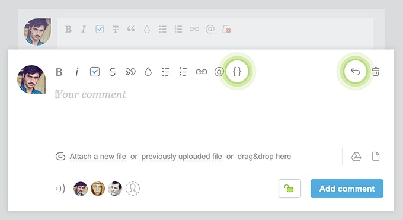Insert a checkbox item in the comment
The image size is (403, 220).
coord(95,72)
